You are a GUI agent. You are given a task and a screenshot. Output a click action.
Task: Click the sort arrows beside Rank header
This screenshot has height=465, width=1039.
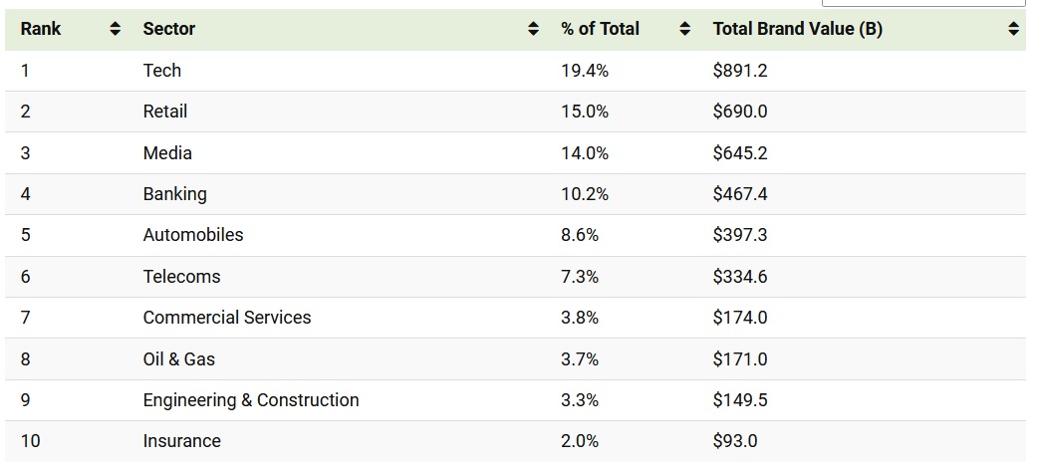coord(115,30)
